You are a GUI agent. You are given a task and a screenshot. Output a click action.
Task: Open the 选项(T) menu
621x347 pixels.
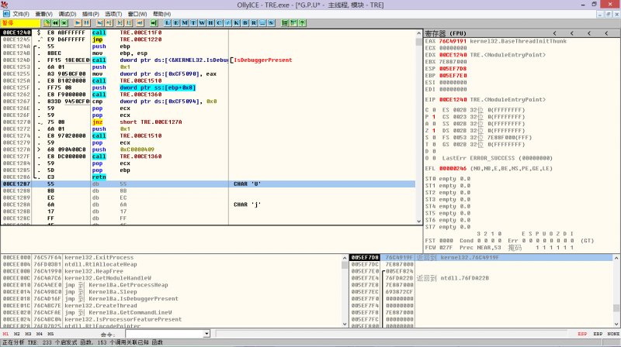point(113,14)
